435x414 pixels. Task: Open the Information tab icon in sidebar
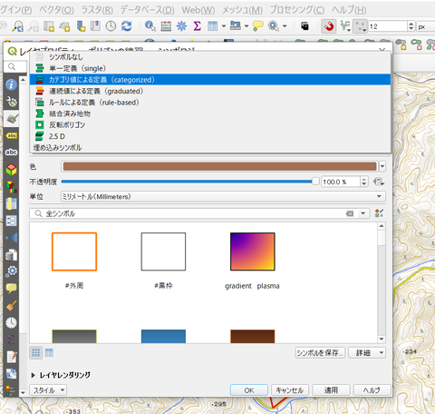(x=12, y=84)
